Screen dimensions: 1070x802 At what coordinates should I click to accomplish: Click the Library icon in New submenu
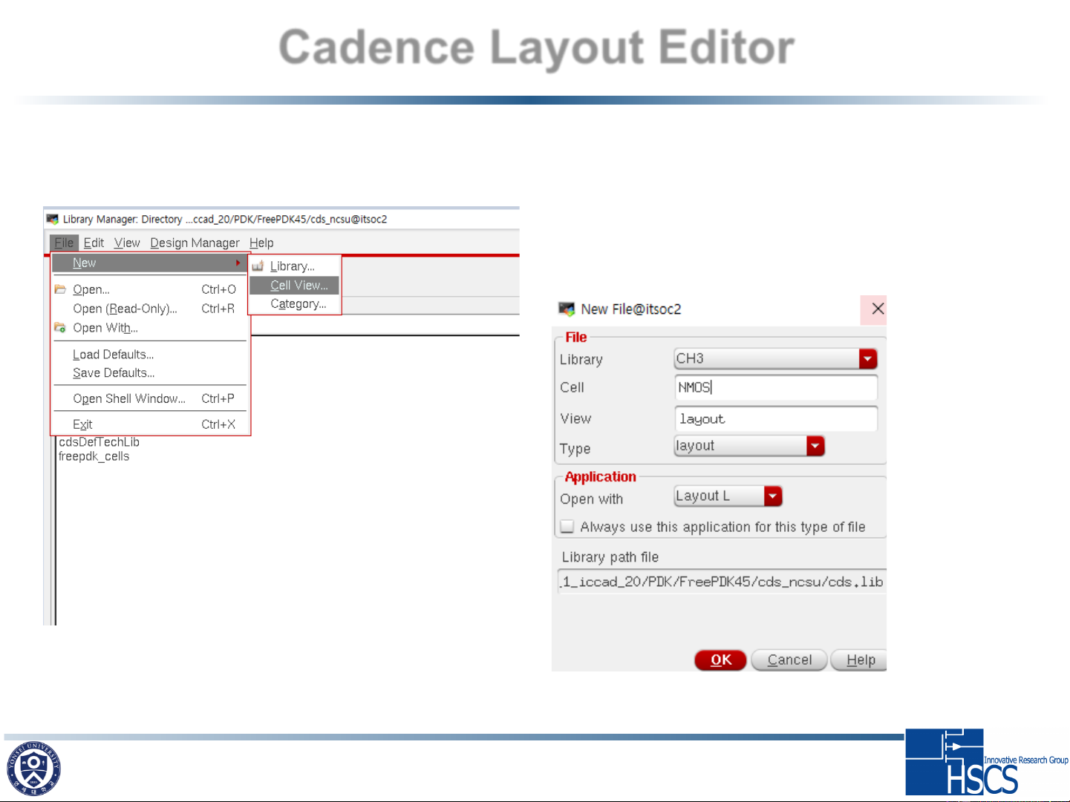pyautogui.click(x=258, y=266)
